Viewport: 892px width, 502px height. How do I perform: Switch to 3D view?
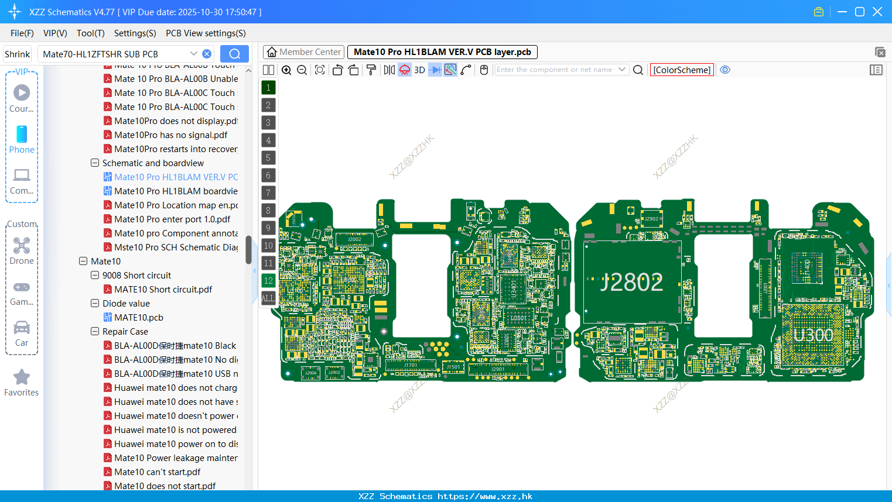click(419, 70)
